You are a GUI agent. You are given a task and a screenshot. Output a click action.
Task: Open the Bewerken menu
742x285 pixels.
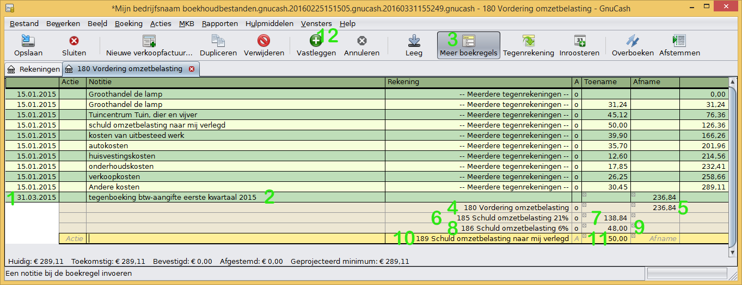coord(63,23)
